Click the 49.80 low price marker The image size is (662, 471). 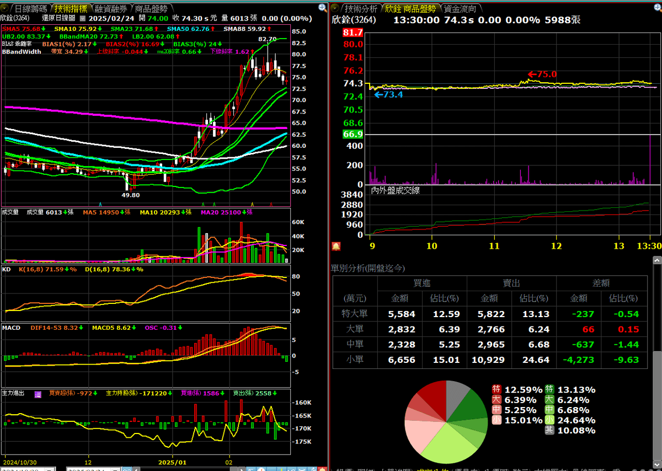click(x=130, y=195)
